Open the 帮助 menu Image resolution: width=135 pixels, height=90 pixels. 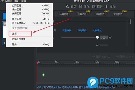[x=23, y=1]
